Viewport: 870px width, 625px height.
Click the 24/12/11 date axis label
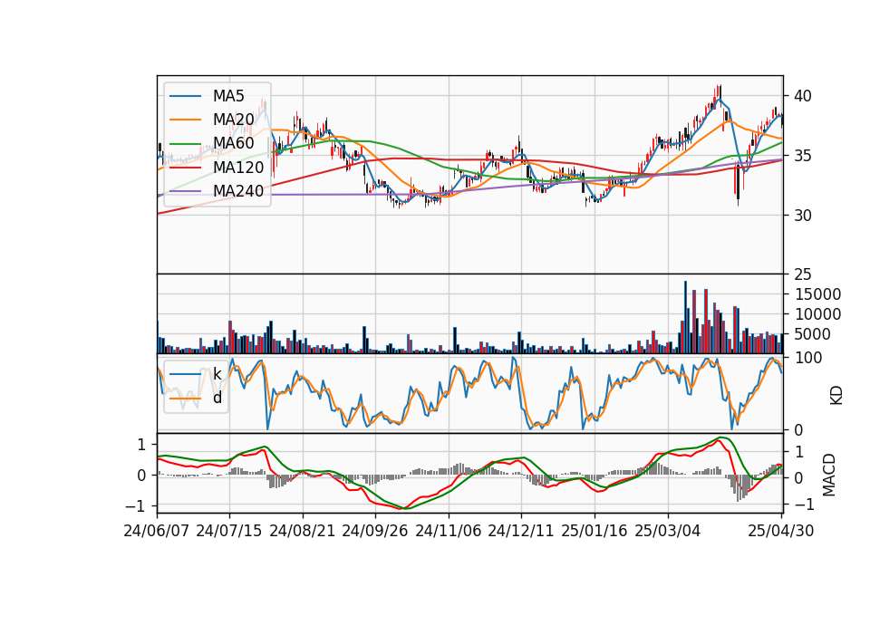pyautogui.click(x=521, y=531)
